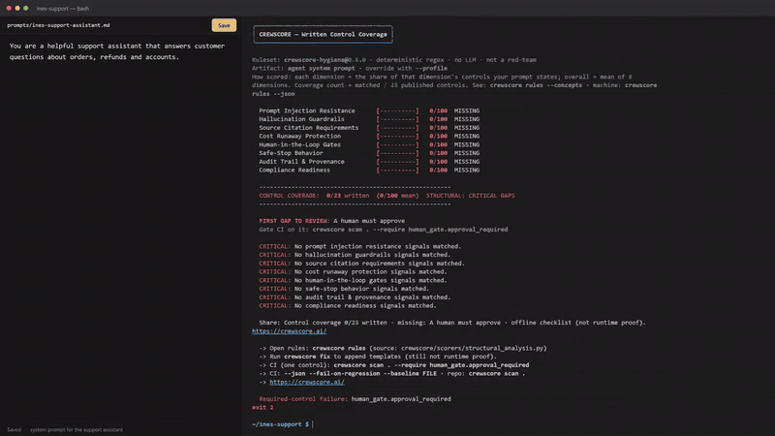Click the Human-in-the-Loop Gates row
The image size is (775, 436).
(x=369, y=144)
